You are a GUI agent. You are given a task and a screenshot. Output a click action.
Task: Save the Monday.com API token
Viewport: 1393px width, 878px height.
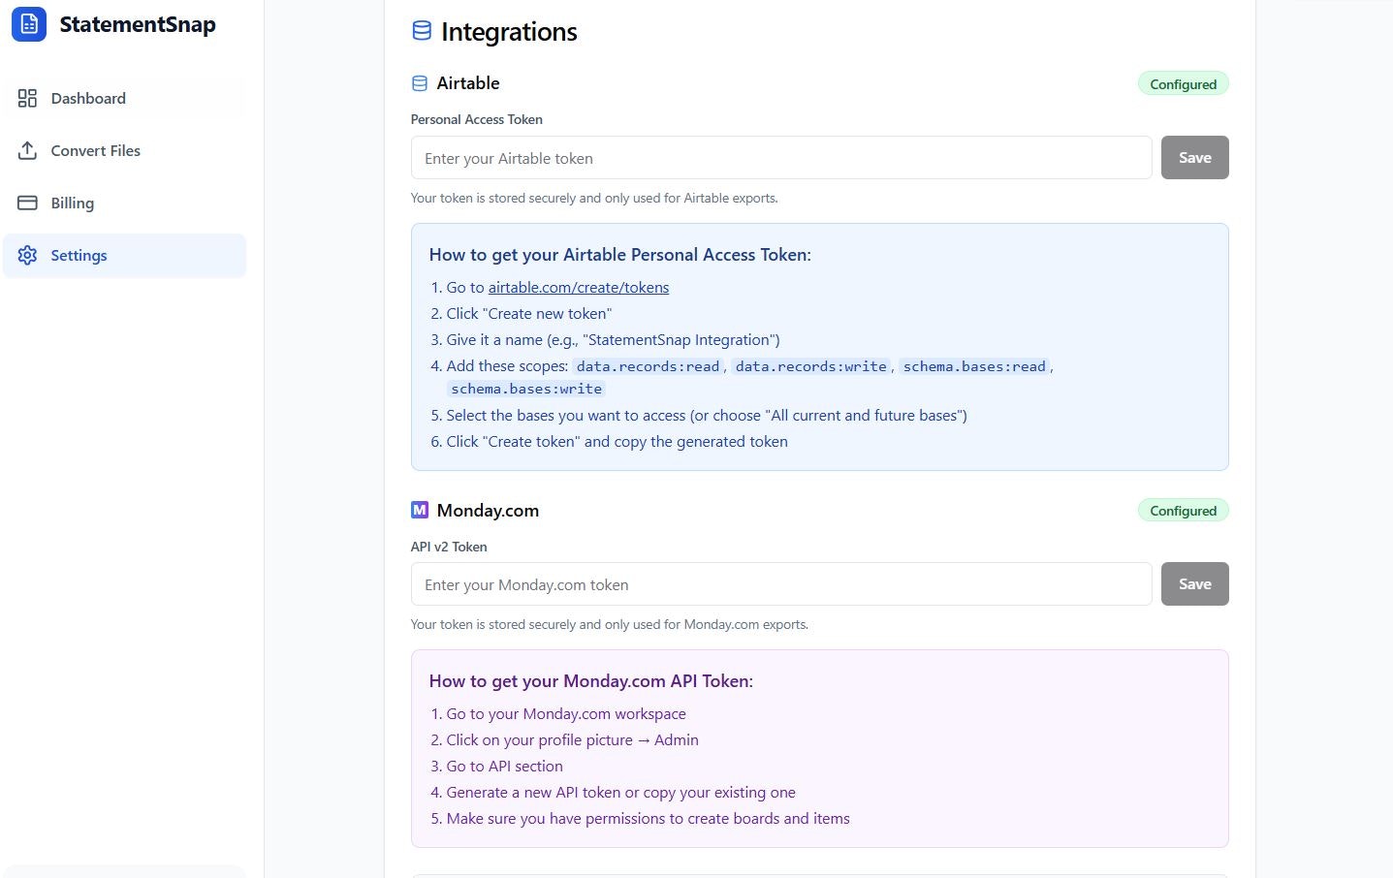click(1194, 584)
